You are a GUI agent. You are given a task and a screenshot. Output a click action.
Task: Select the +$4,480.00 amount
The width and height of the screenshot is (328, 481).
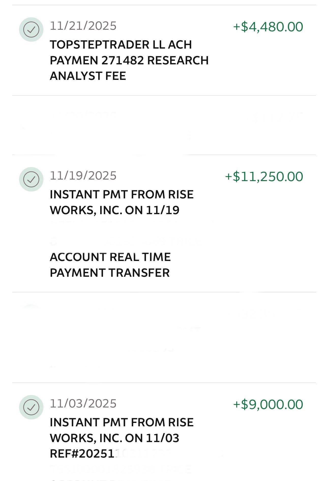coord(268,27)
